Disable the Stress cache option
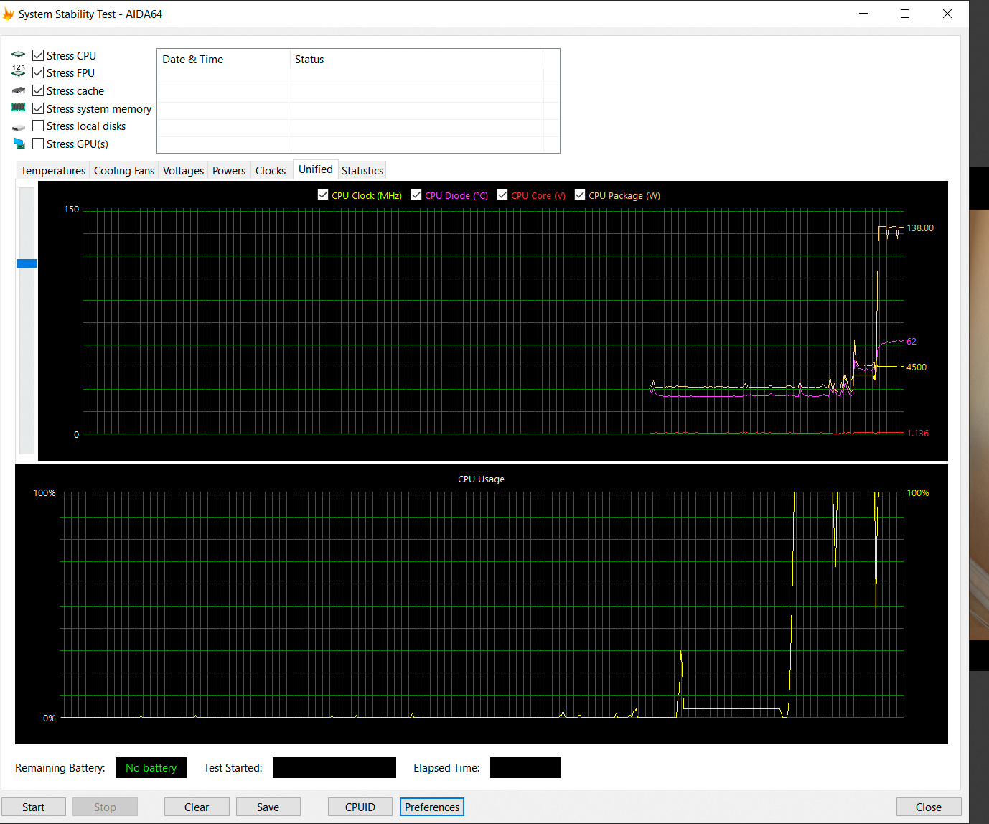Screen dimensions: 989x824 pyautogui.click(x=38, y=90)
